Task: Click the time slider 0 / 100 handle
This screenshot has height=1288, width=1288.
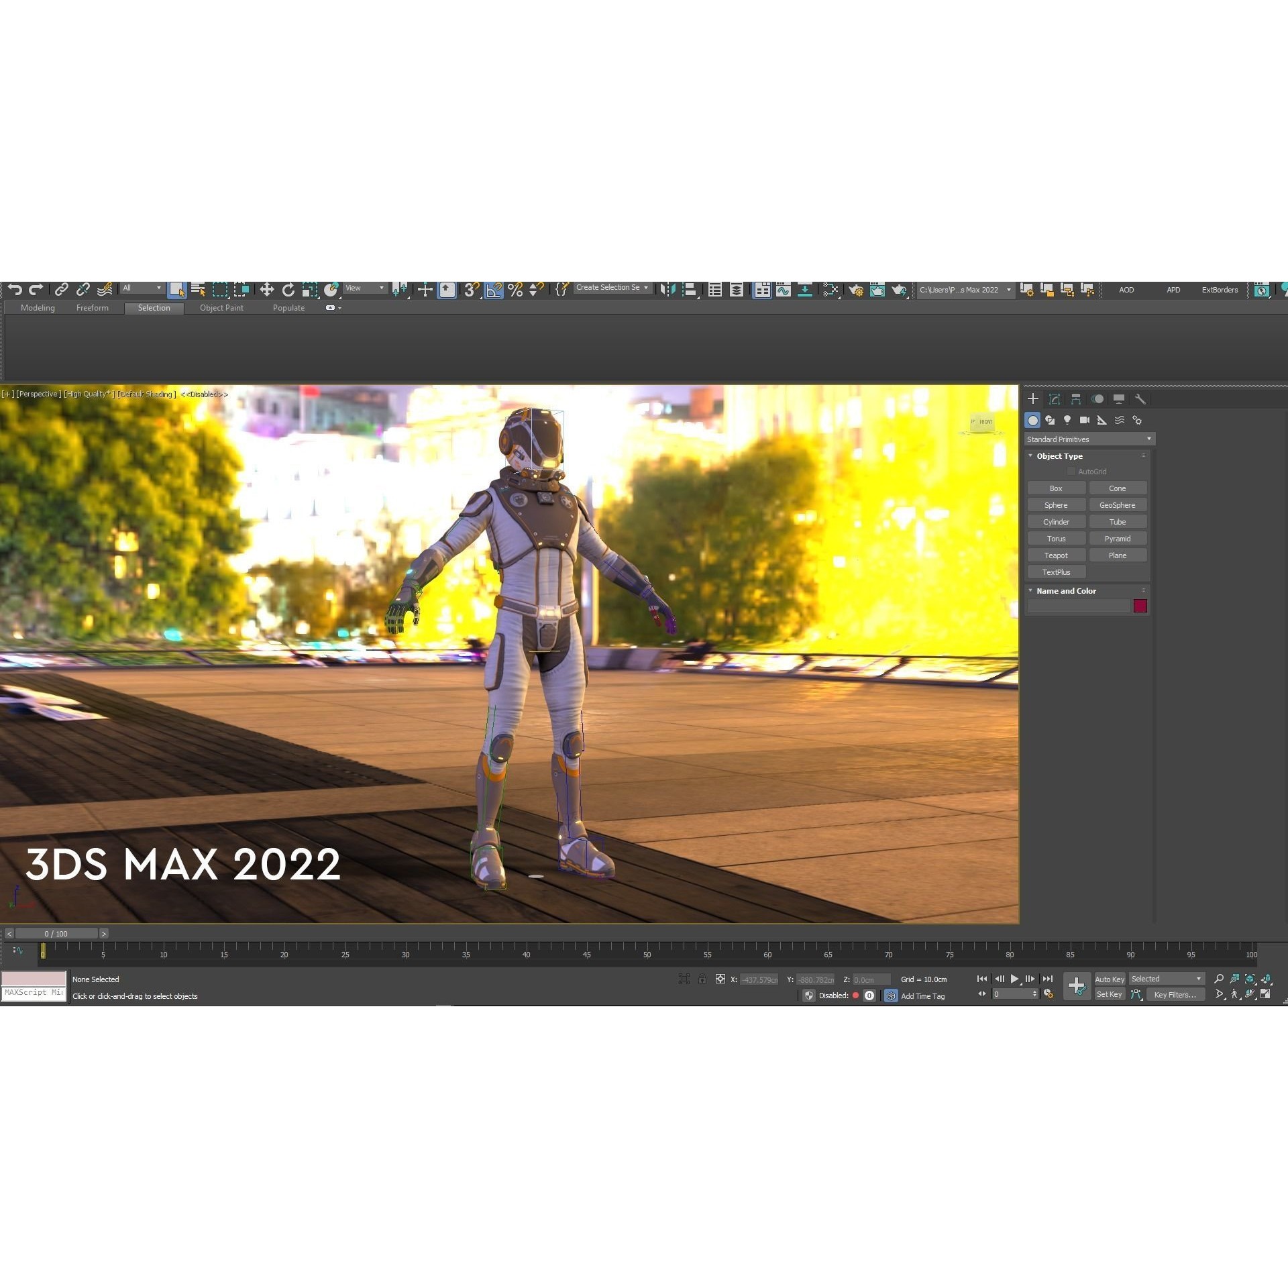Action: click(56, 933)
